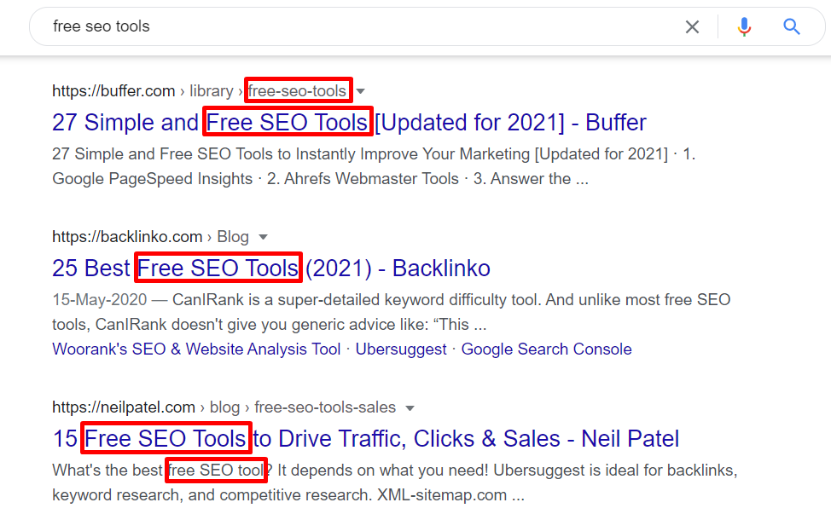Viewport: 831px width, 514px height.
Task: Clear the search query with X icon
Action: click(692, 26)
